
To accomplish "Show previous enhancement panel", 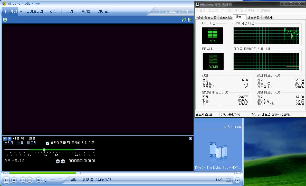I will [x=5, y=138].
